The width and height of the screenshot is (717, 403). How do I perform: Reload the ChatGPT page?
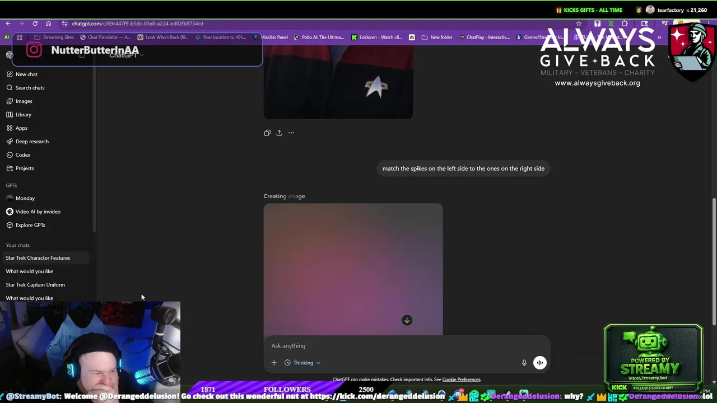35,24
